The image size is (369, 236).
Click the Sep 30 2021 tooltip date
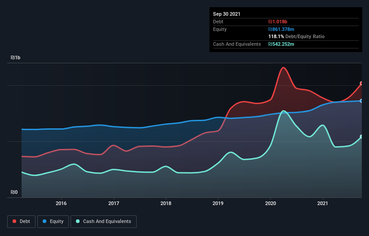point(227,14)
